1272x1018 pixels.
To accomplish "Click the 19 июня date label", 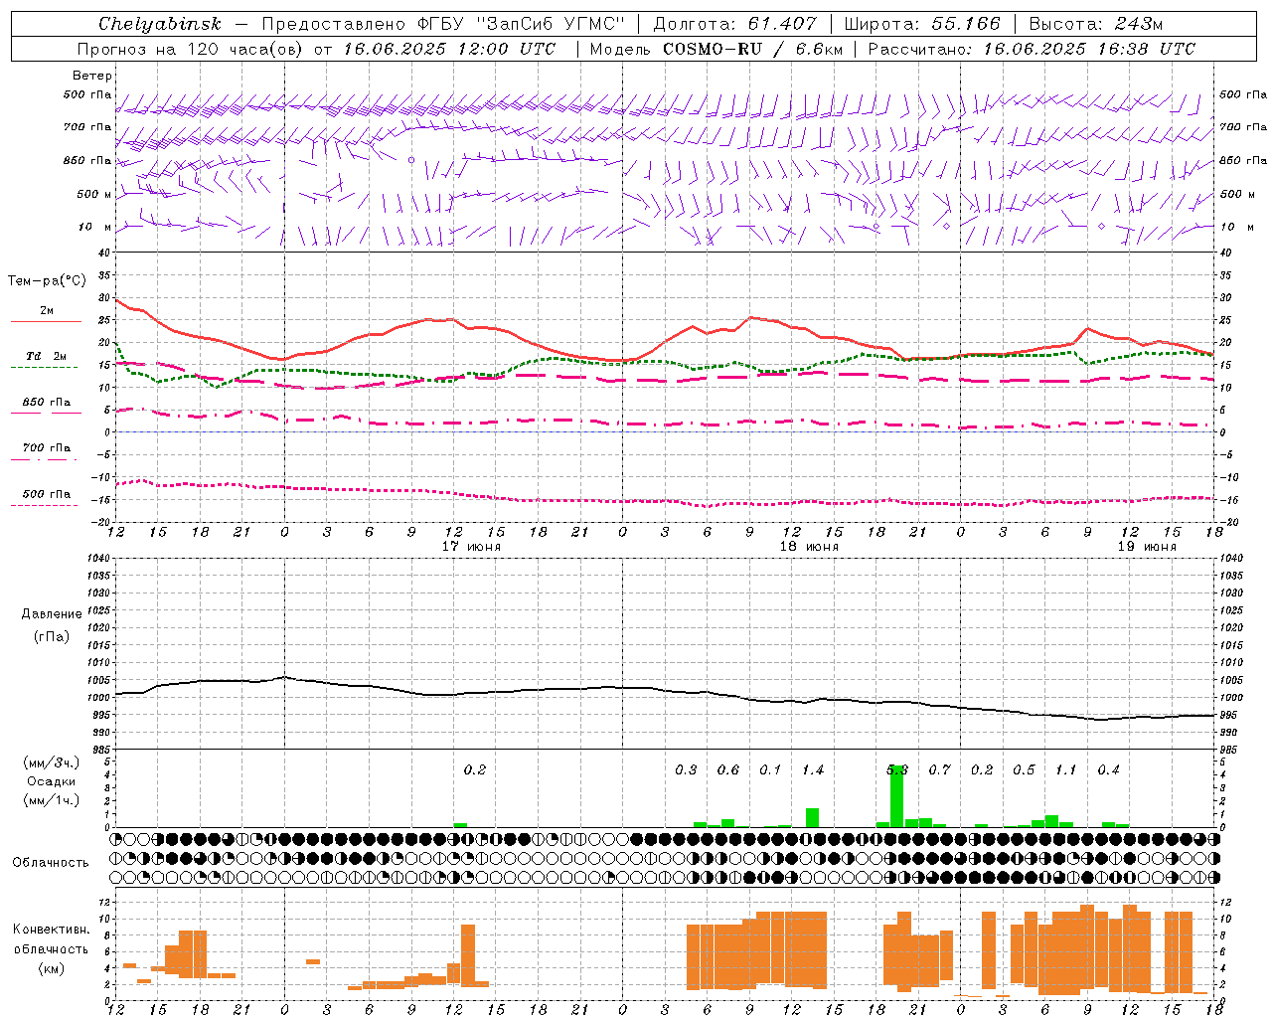I will tap(1147, 547).
